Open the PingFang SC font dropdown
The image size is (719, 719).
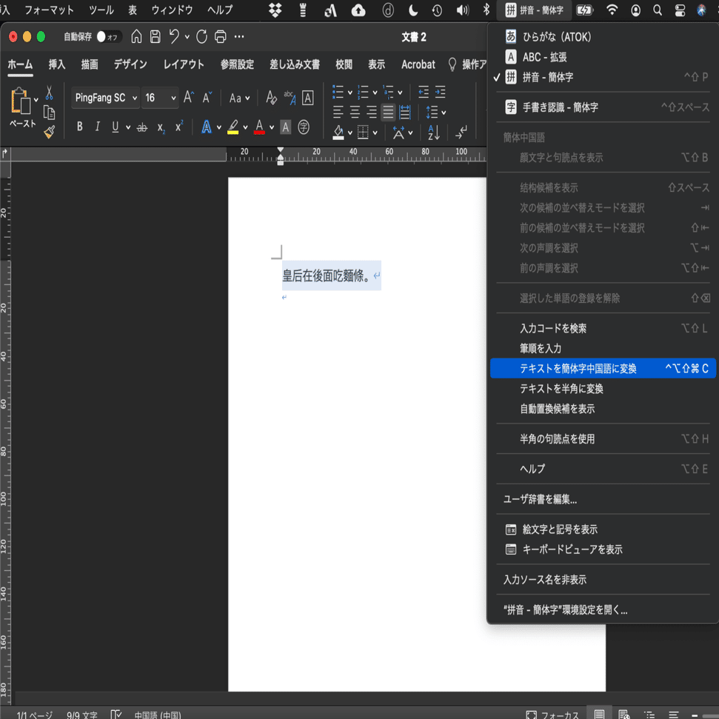pos(102,97)
